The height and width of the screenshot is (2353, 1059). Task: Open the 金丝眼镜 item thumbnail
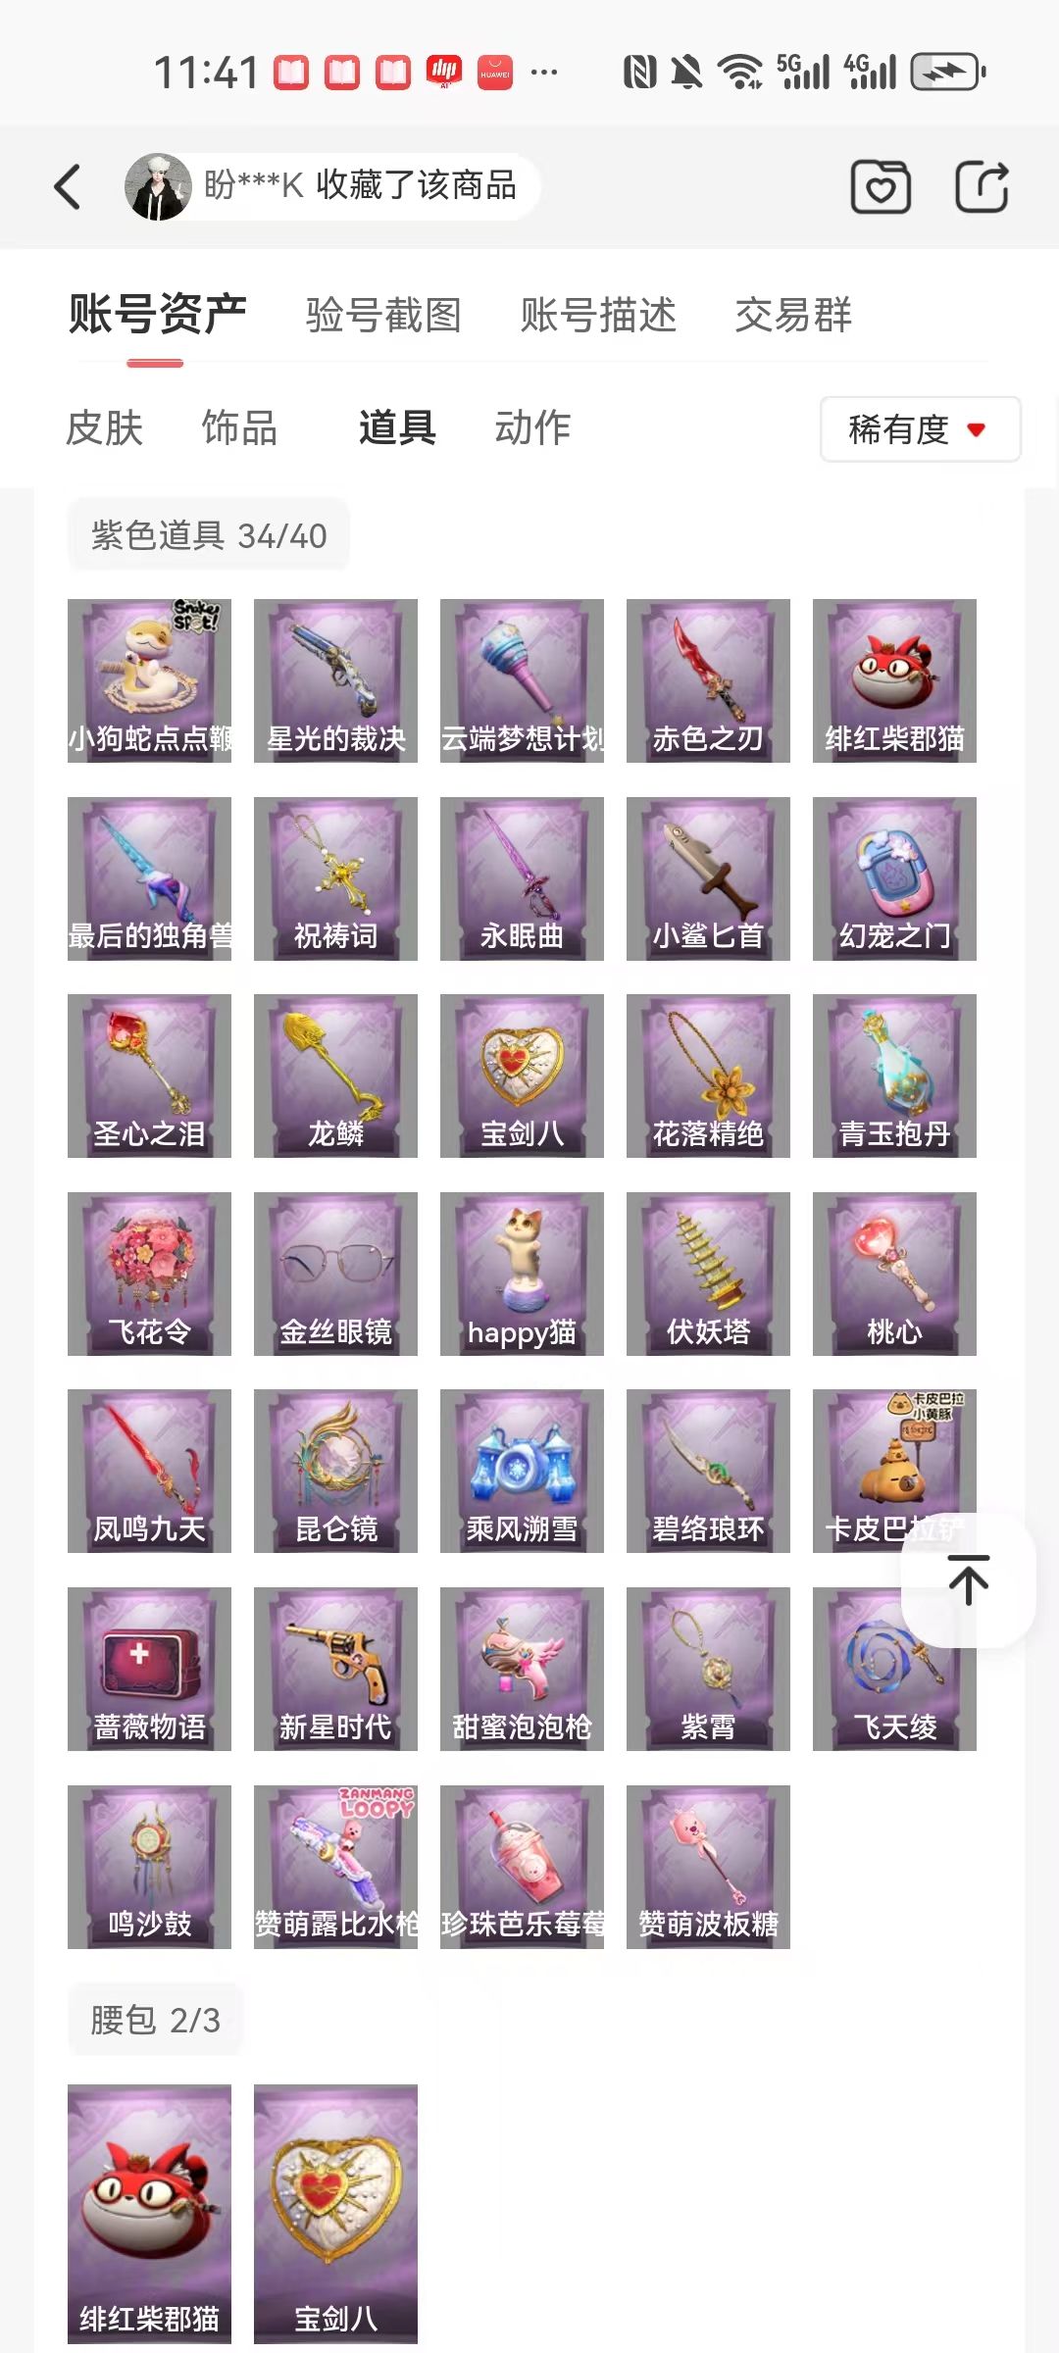click(x=335, y=1274)
